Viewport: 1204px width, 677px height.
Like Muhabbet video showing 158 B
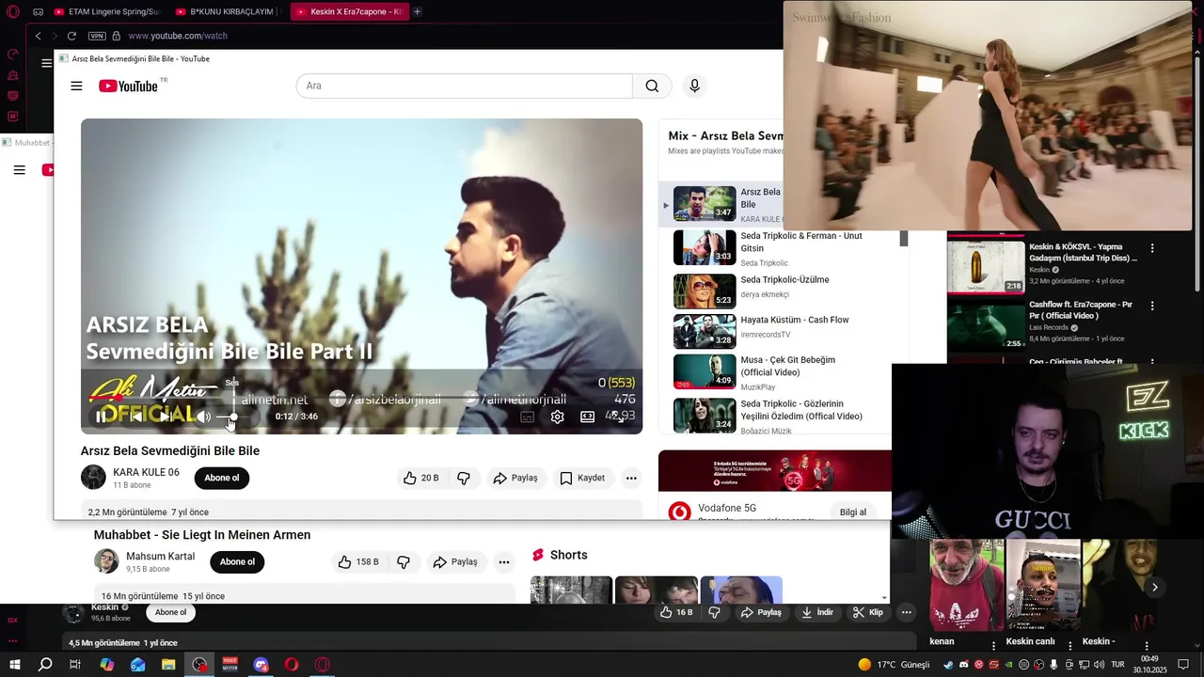(x=357, y=561)
